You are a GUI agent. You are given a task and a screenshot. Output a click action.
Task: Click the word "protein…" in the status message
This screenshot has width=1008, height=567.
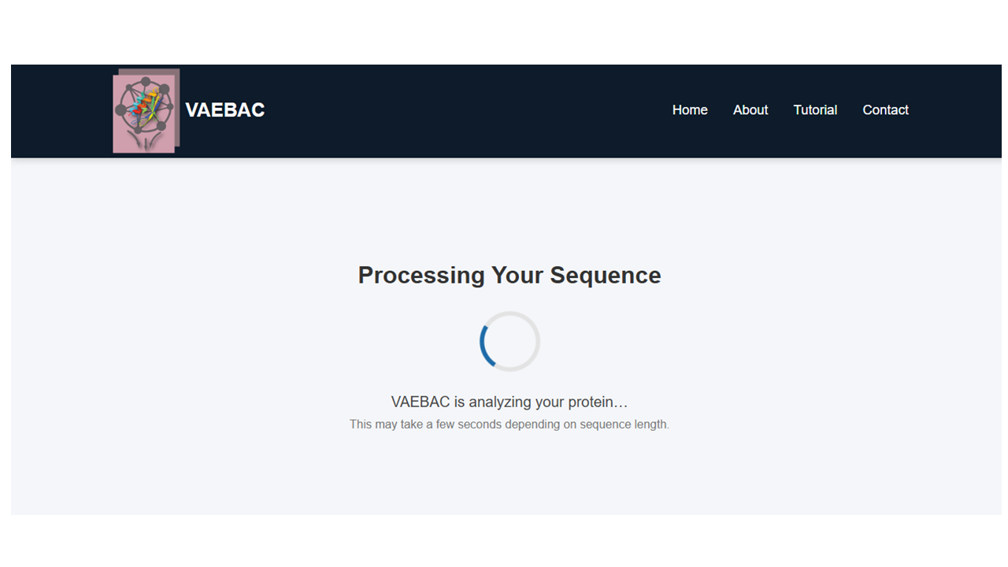point(599,402)
